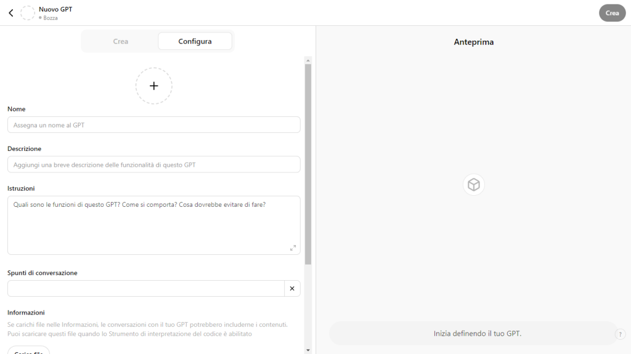Focus the Nome input field
This screenshot has width=631, height=354.
[x=153, y=125]
